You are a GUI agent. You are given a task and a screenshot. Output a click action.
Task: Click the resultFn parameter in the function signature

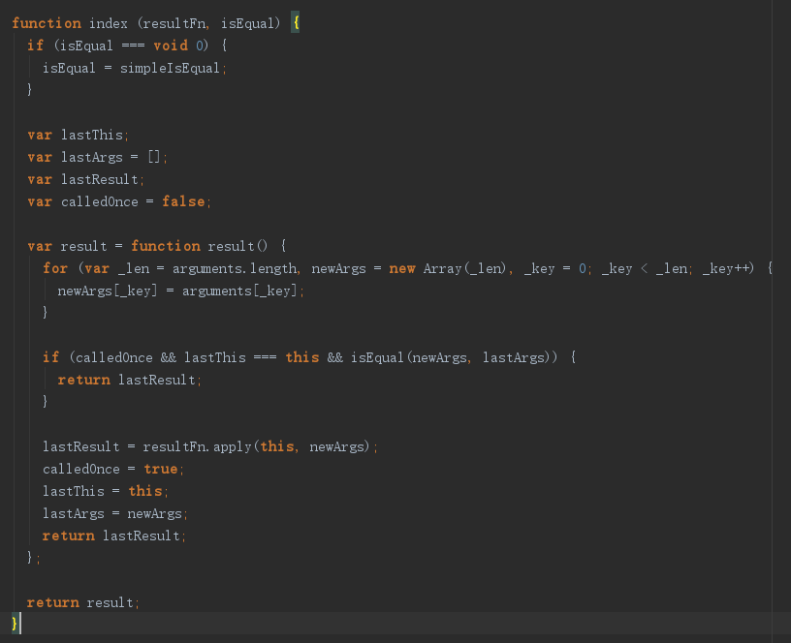tap(176, 22)
